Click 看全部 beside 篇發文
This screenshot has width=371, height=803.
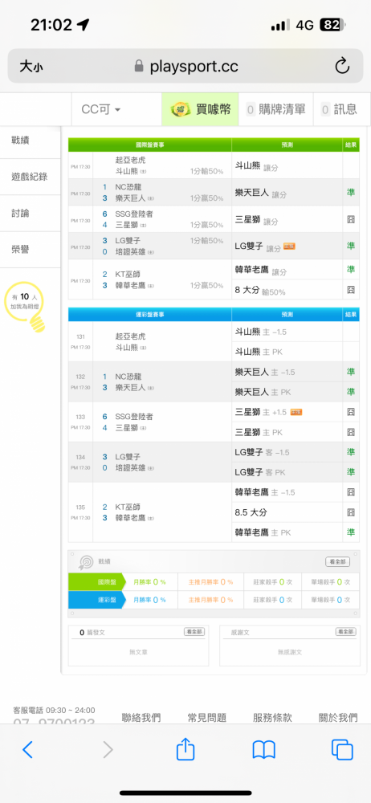(x=194, y=632)
